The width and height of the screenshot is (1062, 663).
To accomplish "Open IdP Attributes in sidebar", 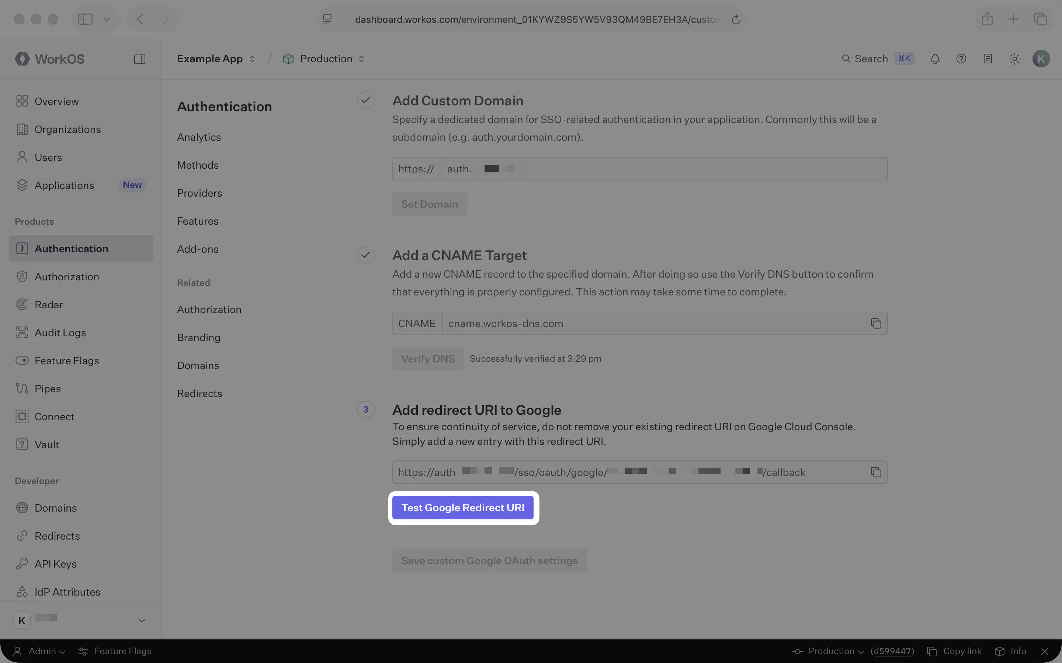I will pos(81,592).
